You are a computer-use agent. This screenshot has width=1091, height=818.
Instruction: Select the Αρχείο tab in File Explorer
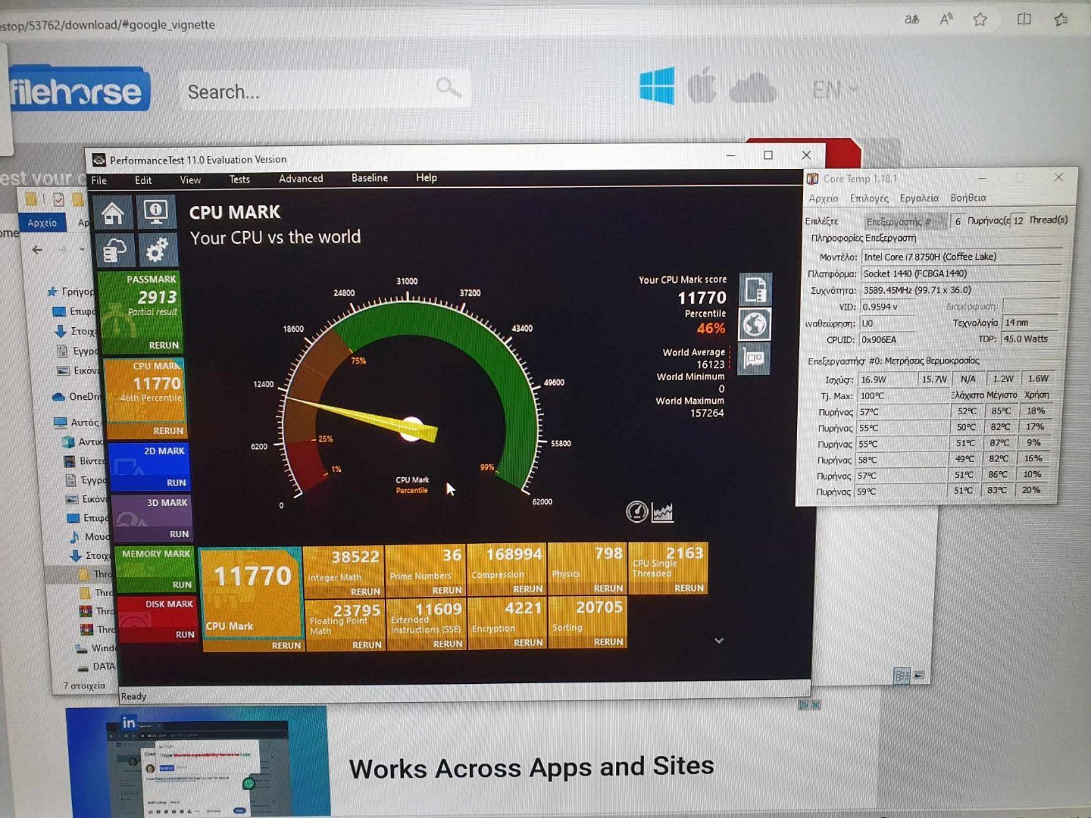click(42, 223)
